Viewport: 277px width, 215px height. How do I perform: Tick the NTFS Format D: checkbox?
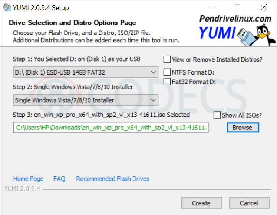pyautogui.click(x=167, y=72)
